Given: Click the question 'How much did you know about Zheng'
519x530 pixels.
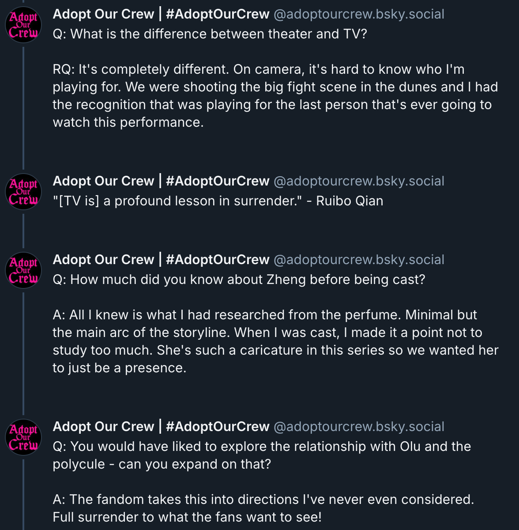Looking at the screenshot, I should (239, 280).
